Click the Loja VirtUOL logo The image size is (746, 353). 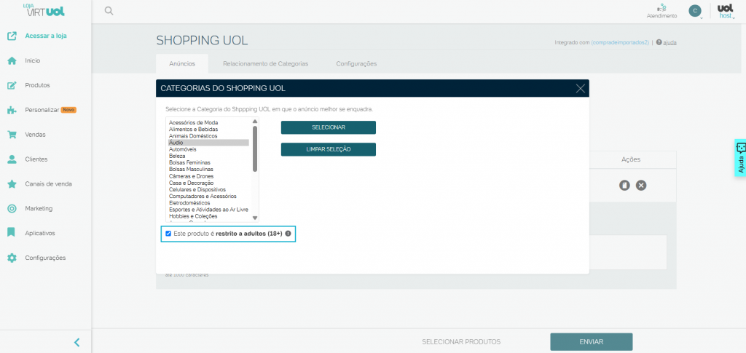(44, 10)
